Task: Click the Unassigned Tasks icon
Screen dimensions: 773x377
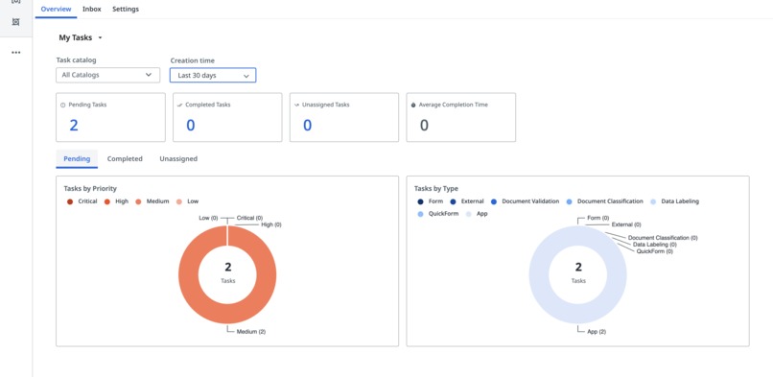Action: point(296,105)
